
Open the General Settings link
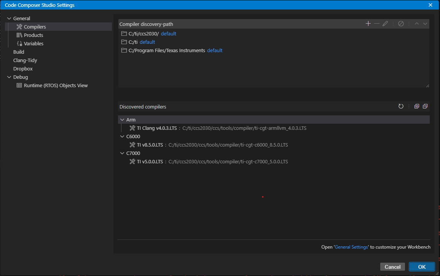(351, 247)
